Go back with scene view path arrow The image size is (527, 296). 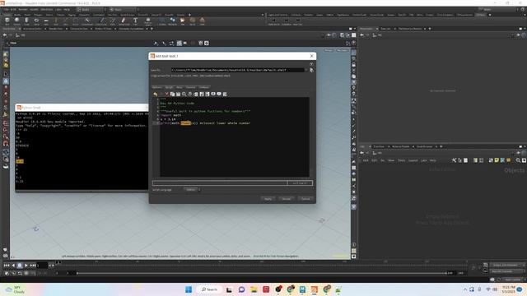click(x=5, y=35)
